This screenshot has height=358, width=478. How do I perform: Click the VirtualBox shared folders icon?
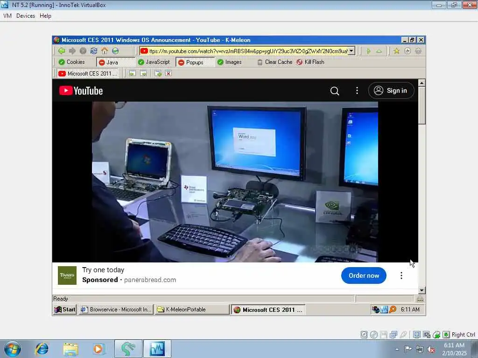click(393, 335)
